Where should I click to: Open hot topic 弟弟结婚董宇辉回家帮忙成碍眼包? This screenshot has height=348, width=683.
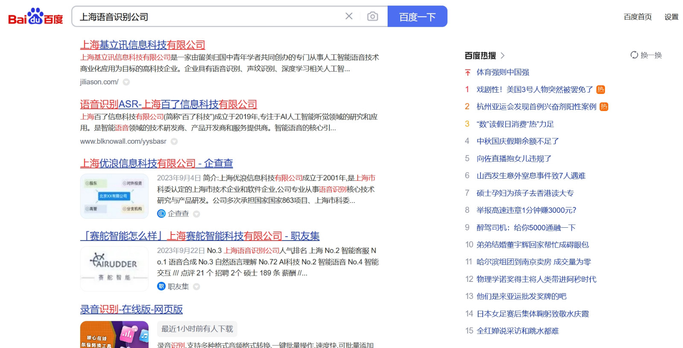pyautogui.click(x=533, y=245)
